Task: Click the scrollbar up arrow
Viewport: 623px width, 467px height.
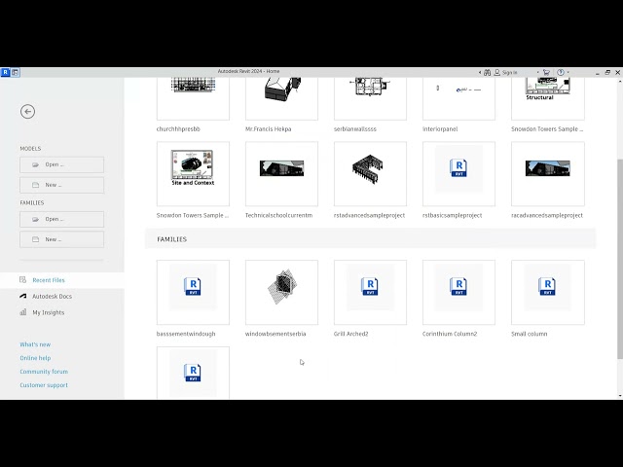Action: pyautogui.click(x=619, y=81)
